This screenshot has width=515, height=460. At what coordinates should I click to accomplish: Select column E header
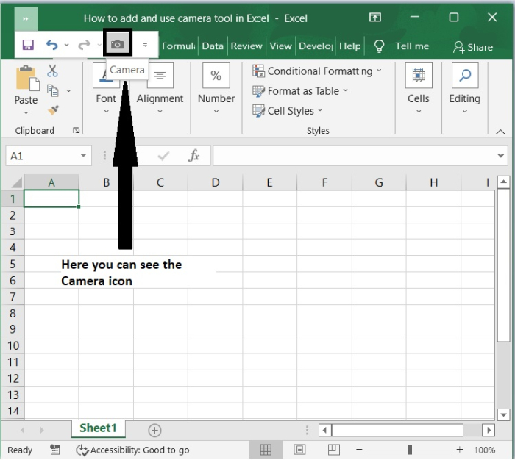click(x=269, y=182)
